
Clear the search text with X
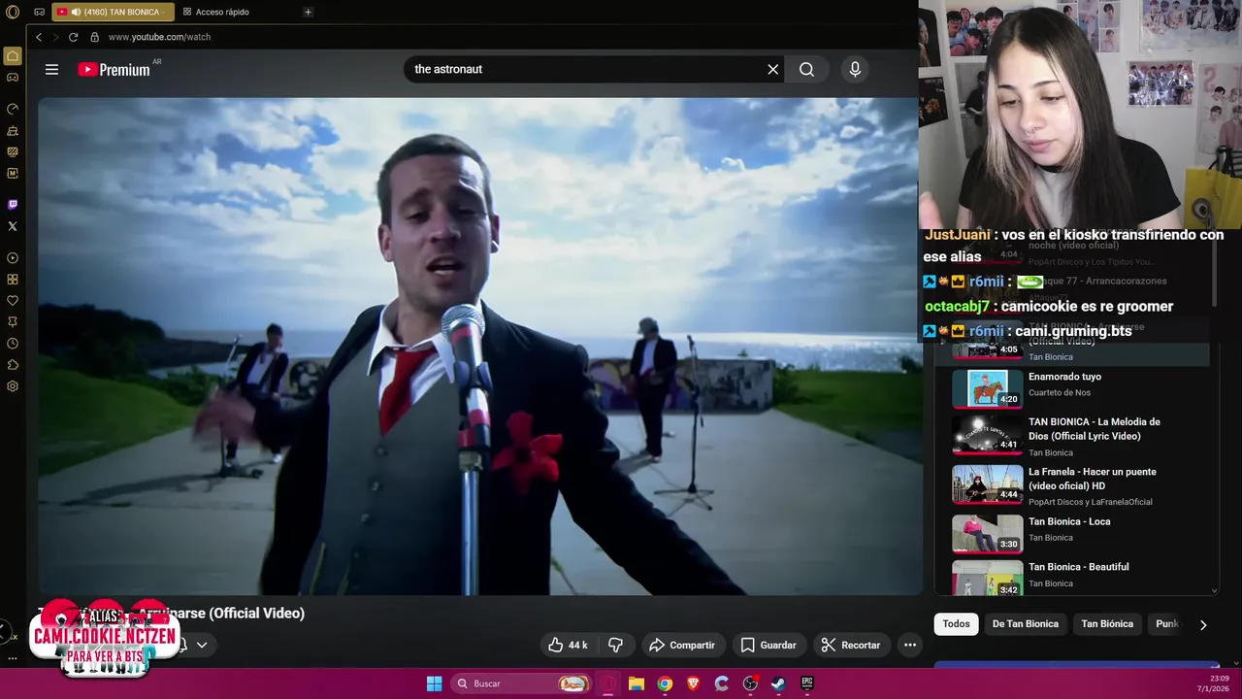pos(773,69)
